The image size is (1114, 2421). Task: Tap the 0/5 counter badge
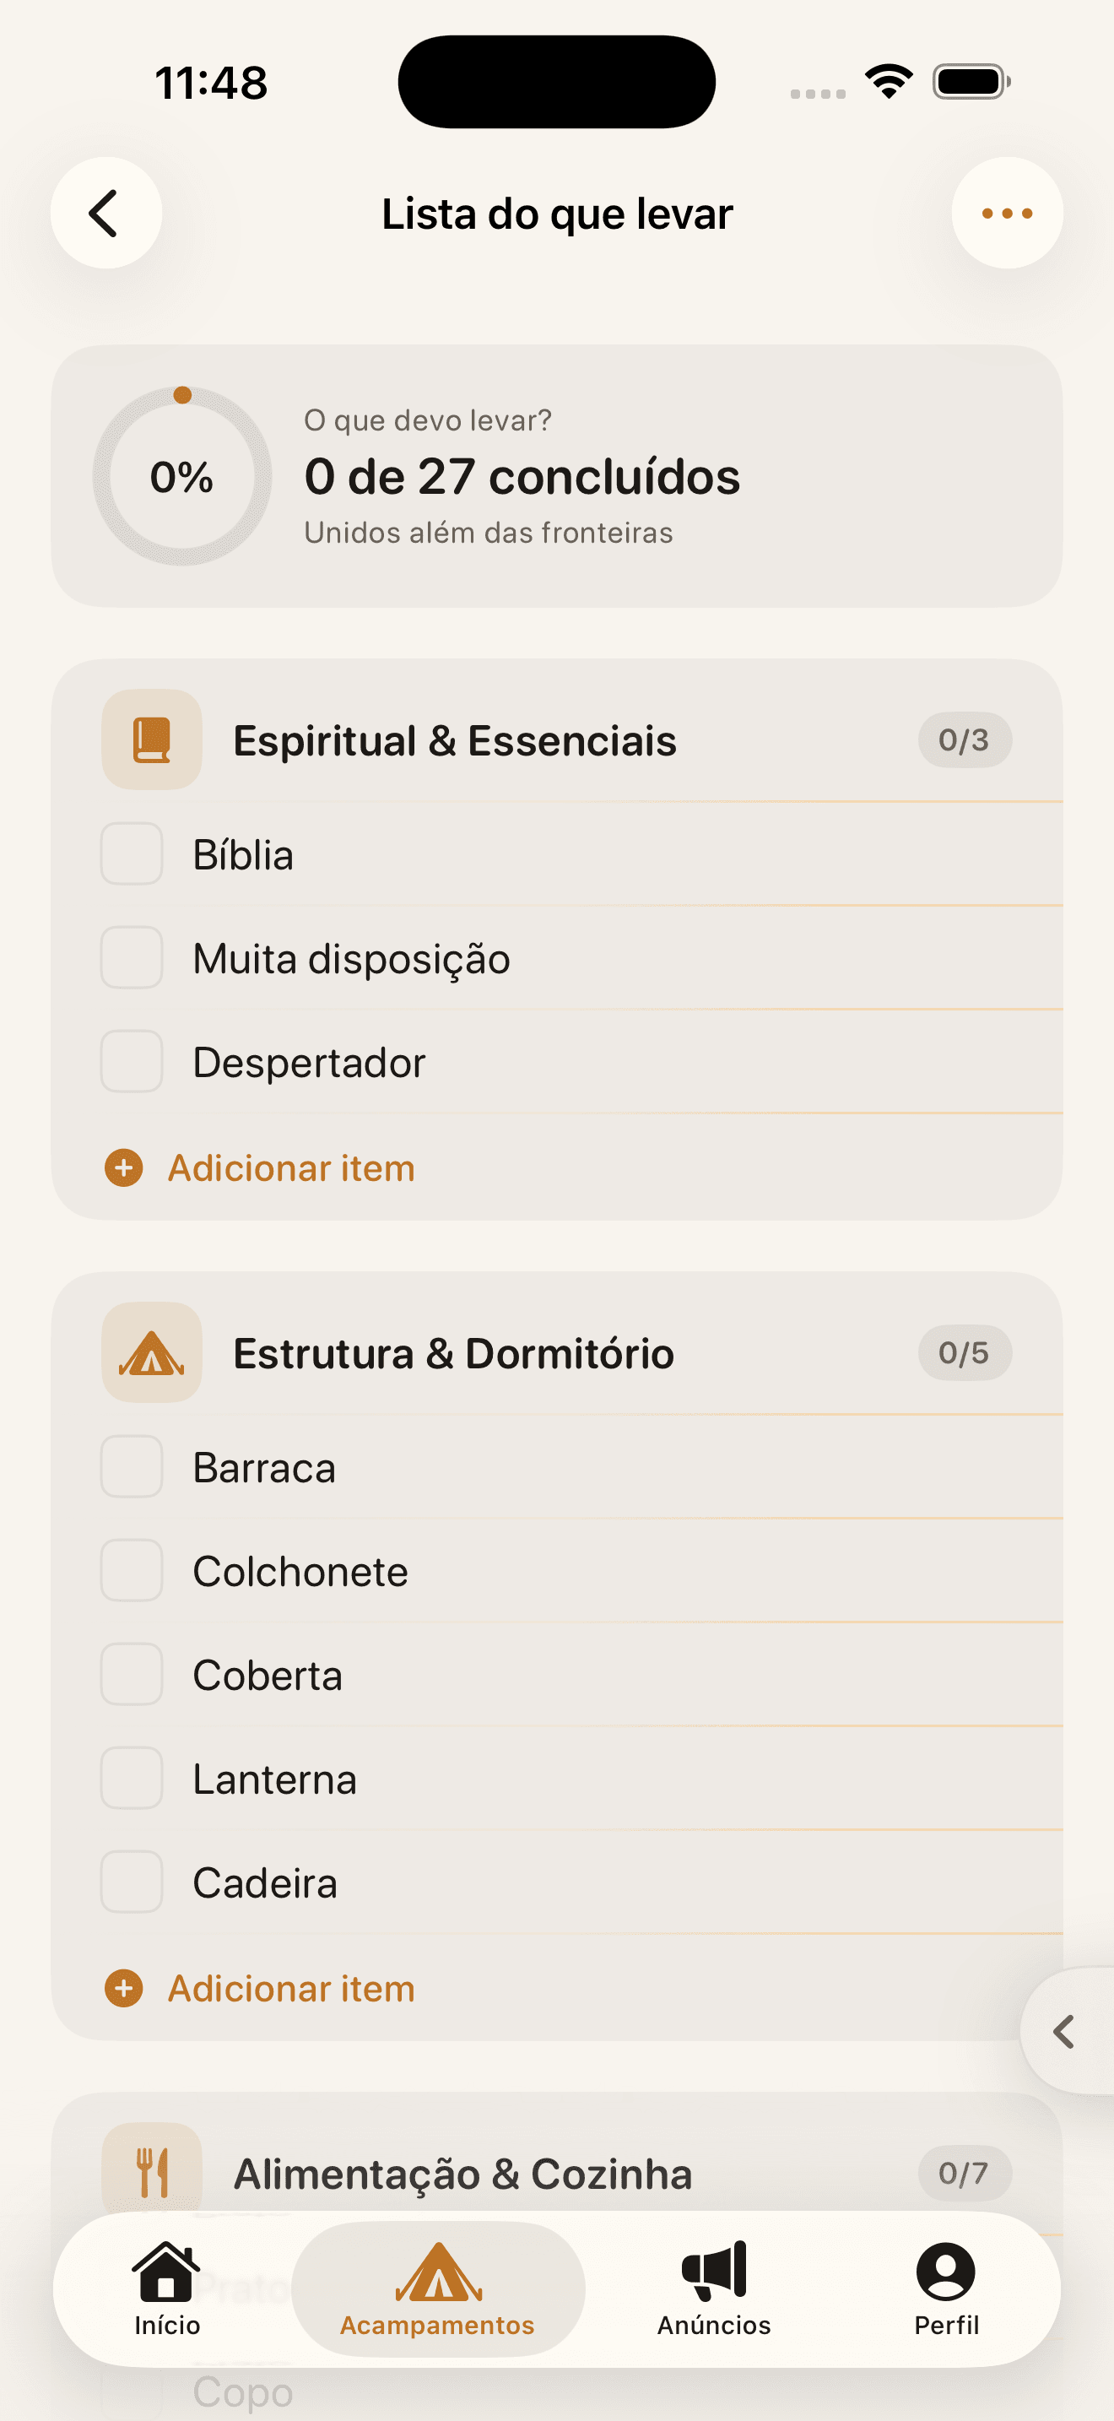965,1352
